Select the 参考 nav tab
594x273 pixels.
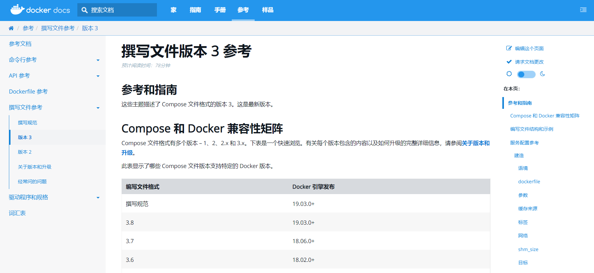pyautogui.click(x=243, y=10)
